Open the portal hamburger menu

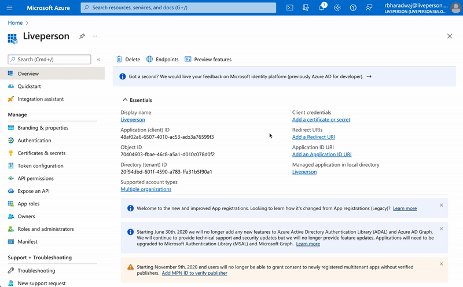pos(9,8)
